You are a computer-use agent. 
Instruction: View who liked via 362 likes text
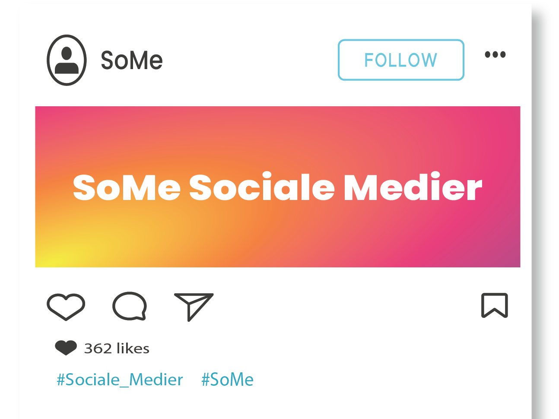pos(117,348)
